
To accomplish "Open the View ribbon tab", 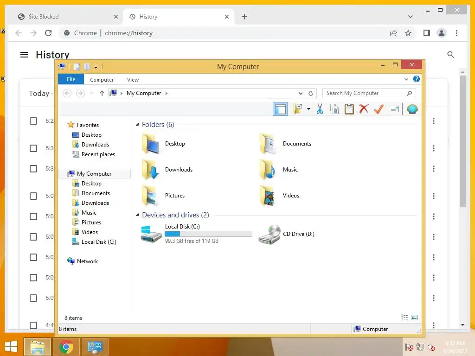I will pyautogui.click(x=133, y=80).
